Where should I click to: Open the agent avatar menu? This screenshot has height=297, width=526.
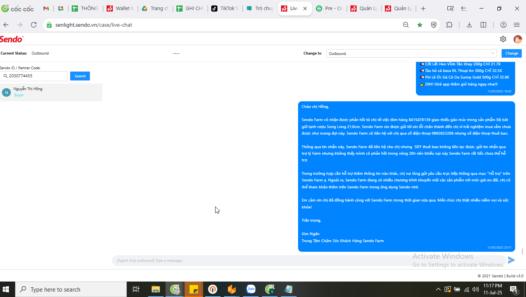click(x=518, y=39)
